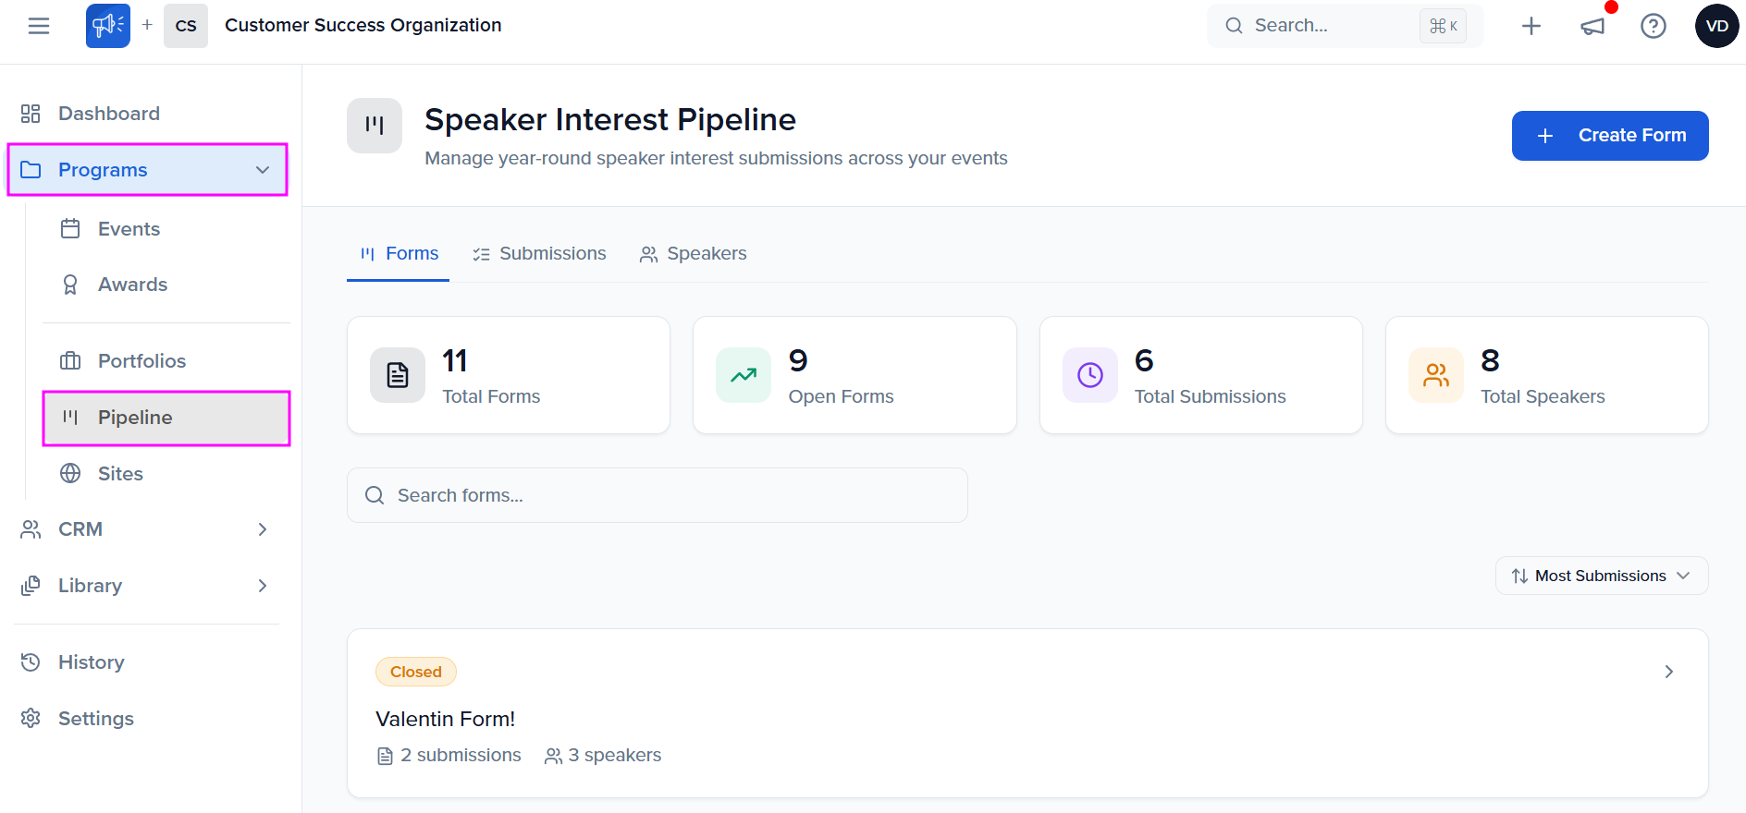Open the announcements megaphone icon with red dot

click(x=1592, y=26)
